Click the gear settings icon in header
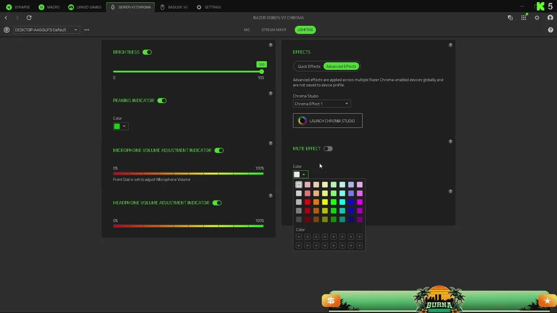 tap(537, 18)
